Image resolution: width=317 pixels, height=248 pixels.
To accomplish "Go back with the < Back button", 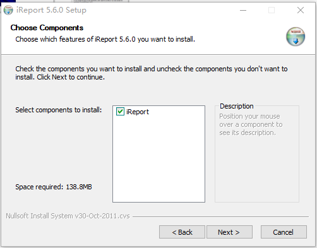I will click(x=182, y=232).
